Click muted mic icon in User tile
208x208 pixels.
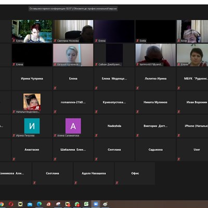click(x=179, y=159)
